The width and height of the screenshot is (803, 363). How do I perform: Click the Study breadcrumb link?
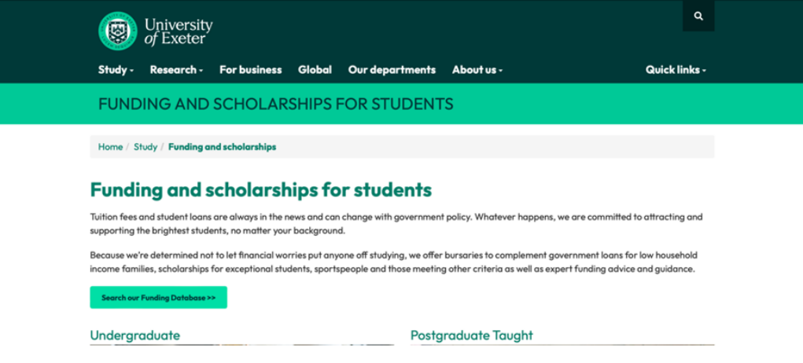point(145,147)
